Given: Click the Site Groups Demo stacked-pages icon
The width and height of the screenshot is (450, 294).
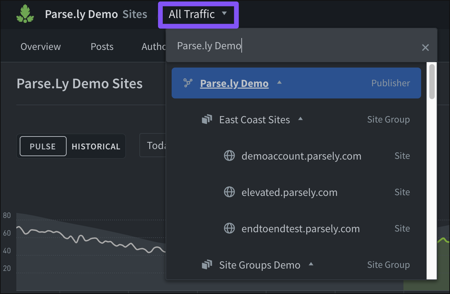Looking at the screenshot, I should pos(207,265).
